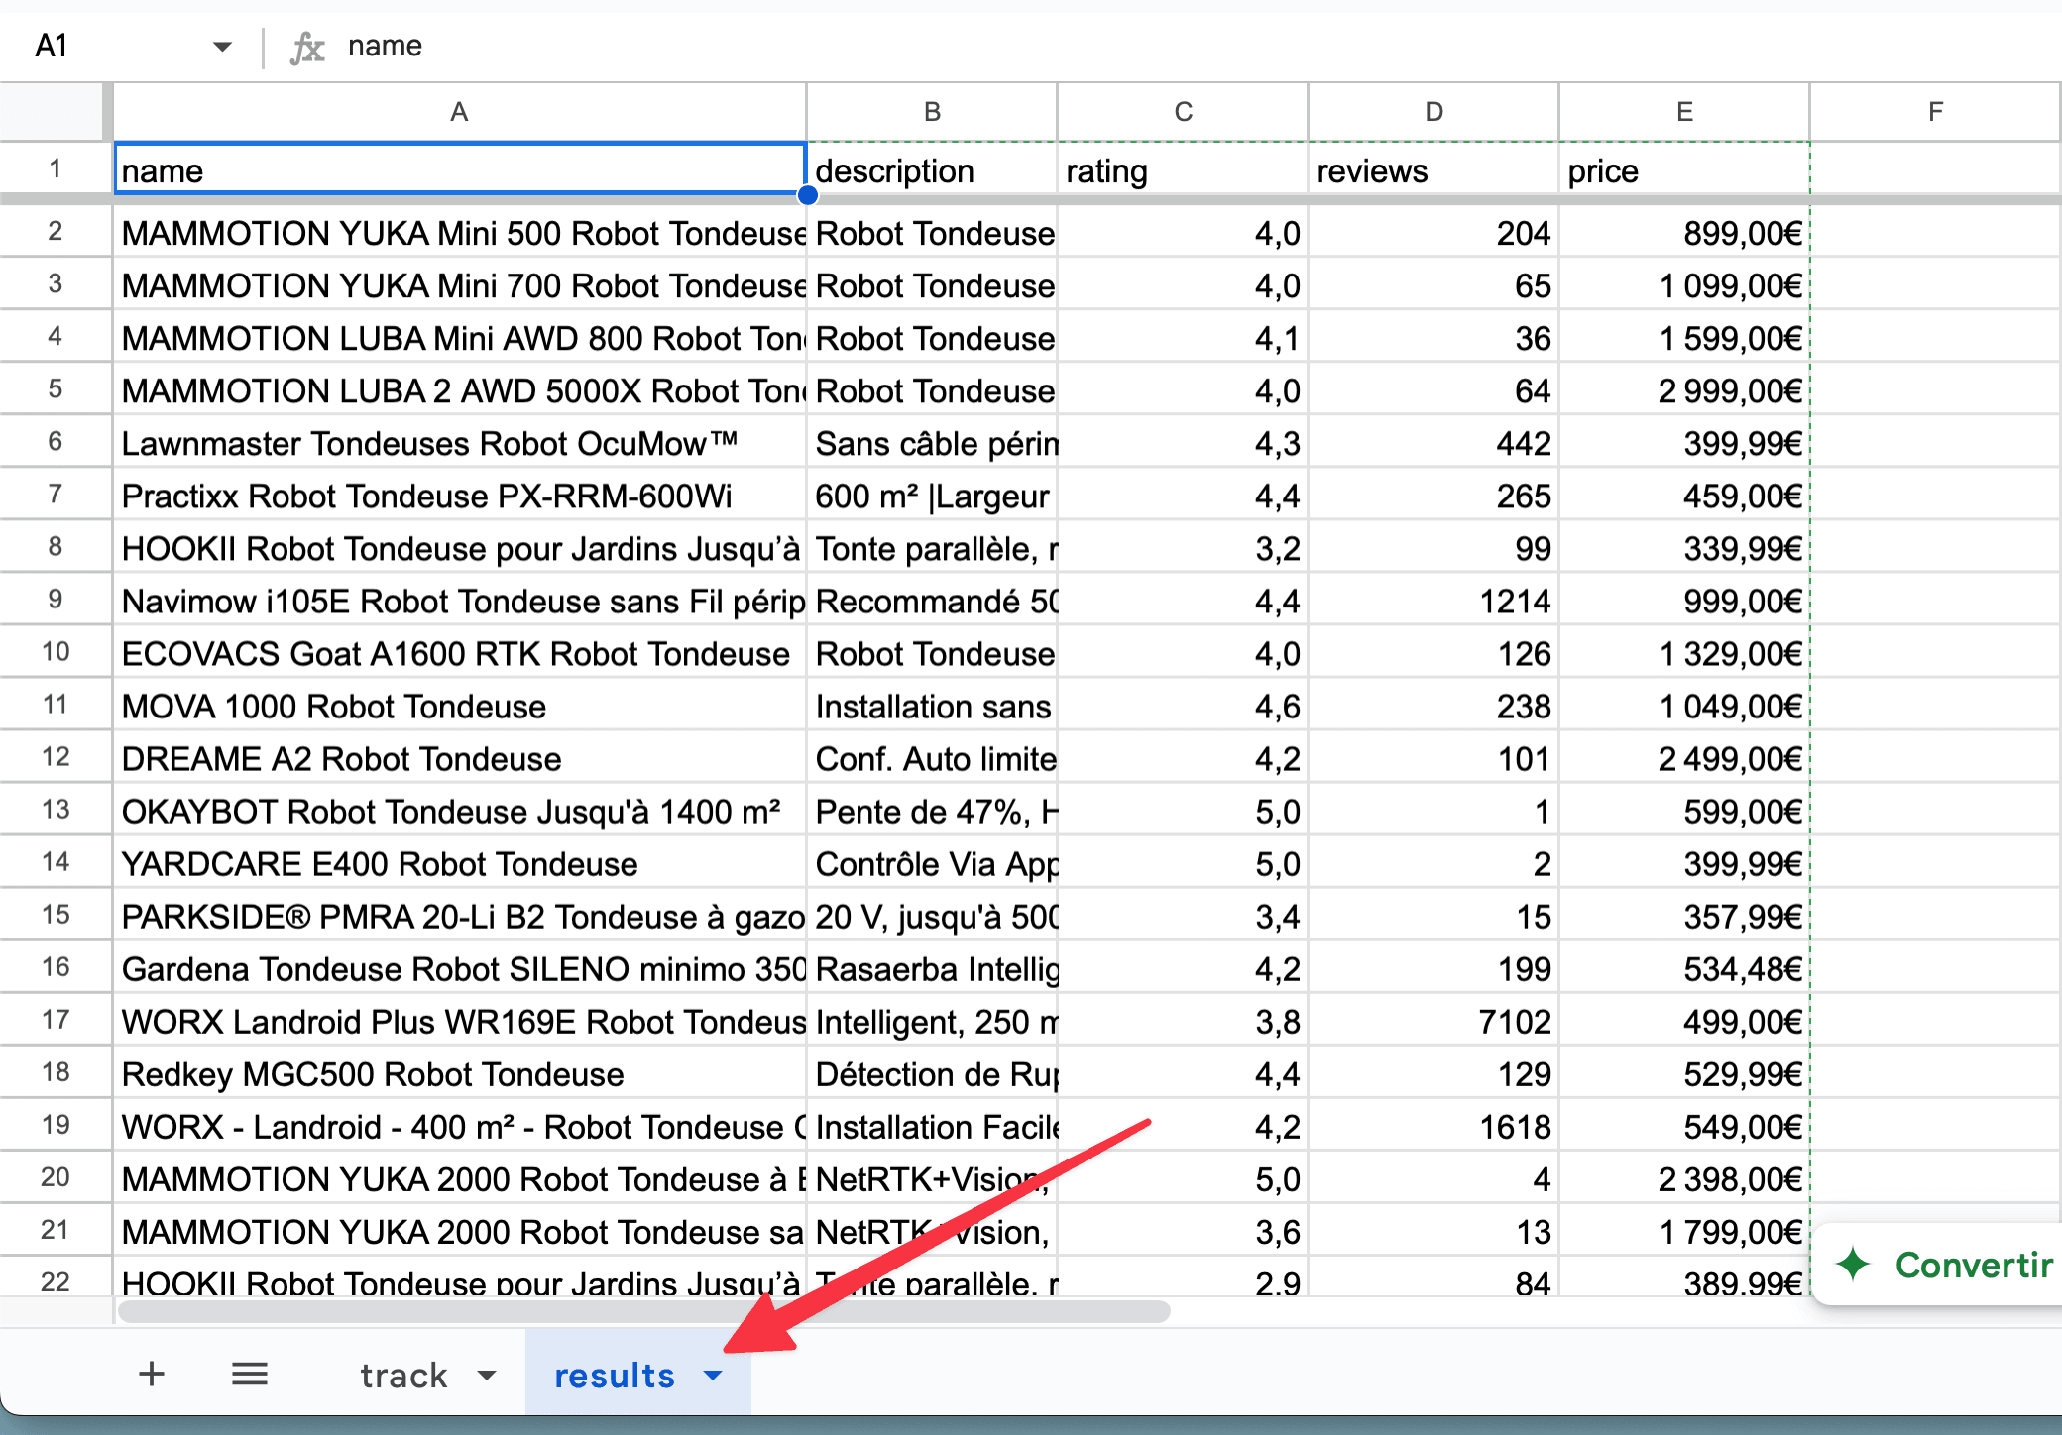Select cell 'Practixx Robot Tondeuse PX-RRM-600Wi'

(x=460, y=496)
